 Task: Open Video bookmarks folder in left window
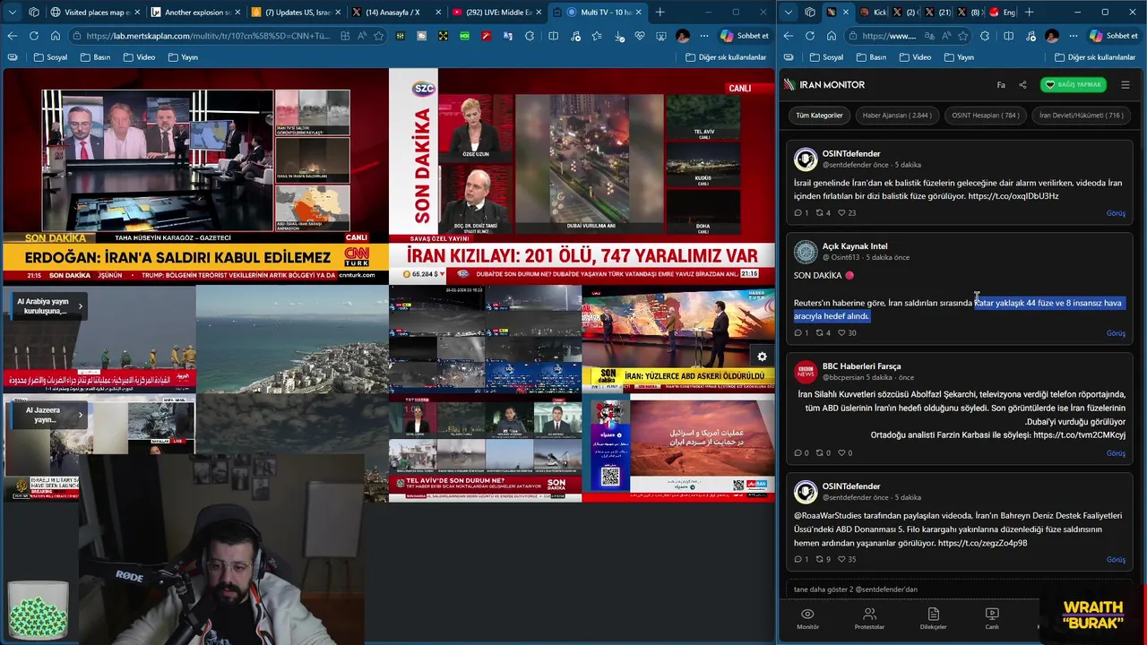coord(139,57)
